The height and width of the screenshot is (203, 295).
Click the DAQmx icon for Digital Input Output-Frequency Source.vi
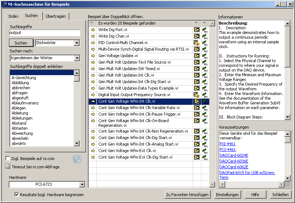coord(205,95)
